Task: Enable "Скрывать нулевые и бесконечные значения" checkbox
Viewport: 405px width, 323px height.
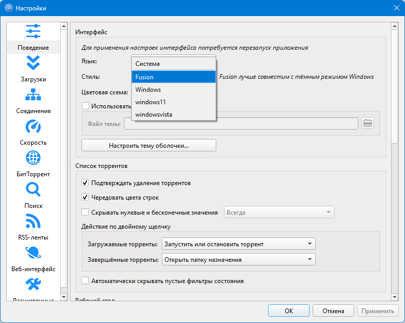Action: [86, 212]
